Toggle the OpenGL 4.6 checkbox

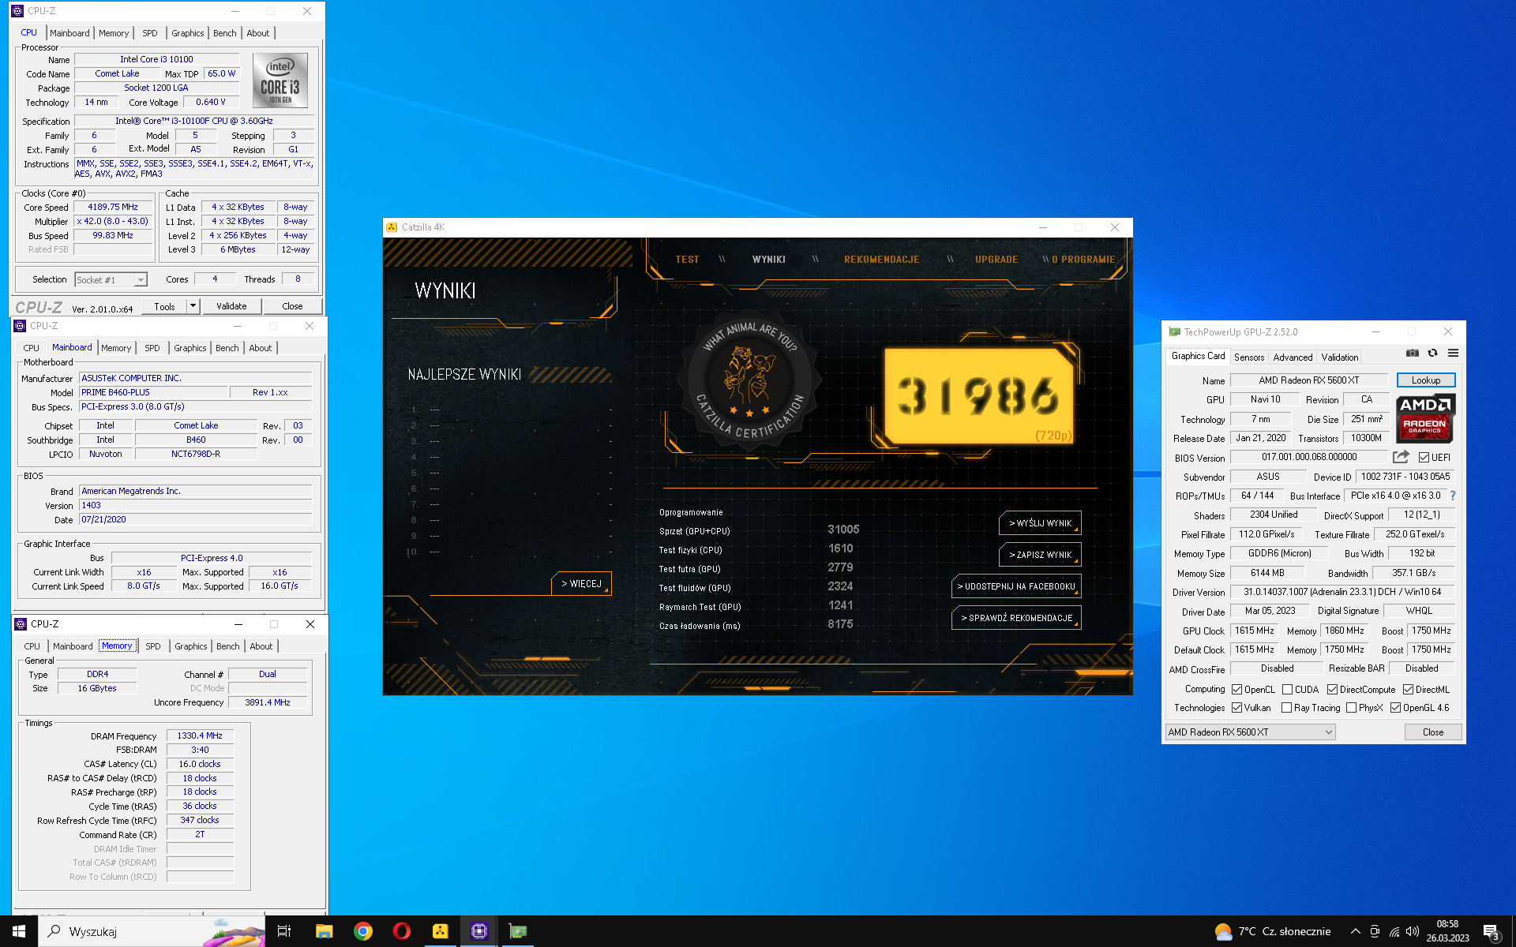point(1395,708)
